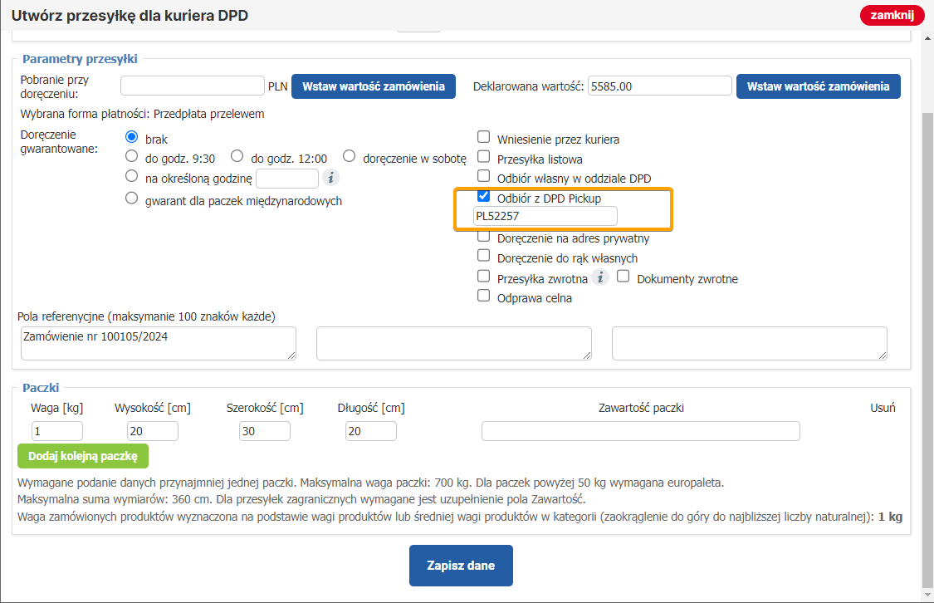Focus the Zawartość paczki text field
The width and height of the screenshot is (934, 603).
pos(640,431)
